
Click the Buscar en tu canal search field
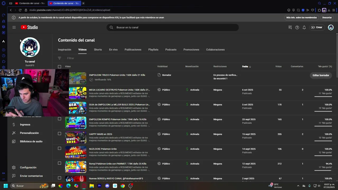(173, 27)
